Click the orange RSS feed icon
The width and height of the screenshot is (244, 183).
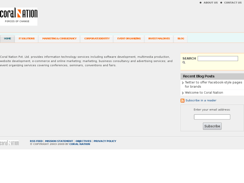pos(182,100)
